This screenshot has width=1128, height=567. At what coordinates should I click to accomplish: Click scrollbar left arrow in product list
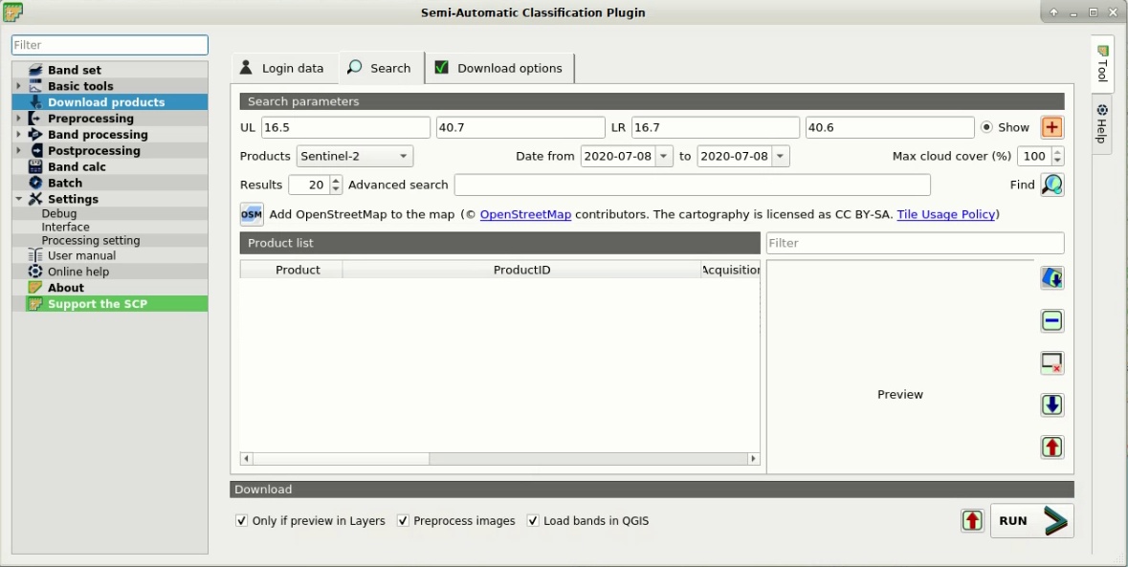click(247, 459)
